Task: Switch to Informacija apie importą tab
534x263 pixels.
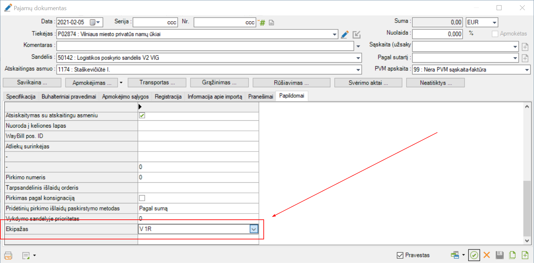Action: (x=215, y=96)
